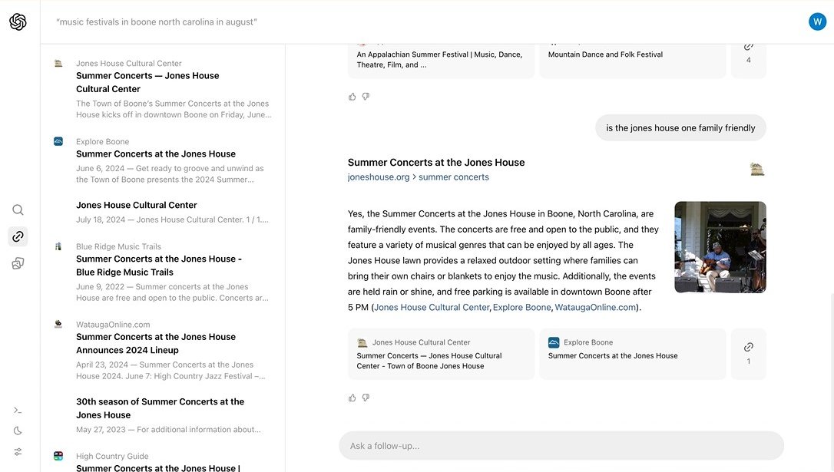Open the settings sliders icon

click(18, 451)
